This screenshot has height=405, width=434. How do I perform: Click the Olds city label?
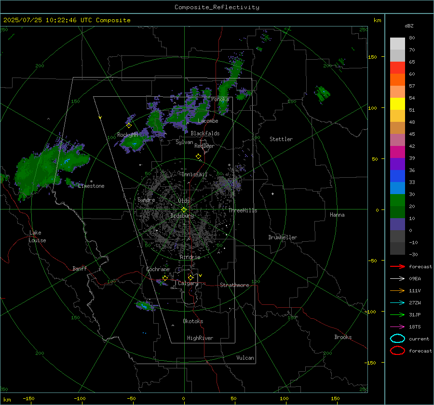tap(184, 201)
